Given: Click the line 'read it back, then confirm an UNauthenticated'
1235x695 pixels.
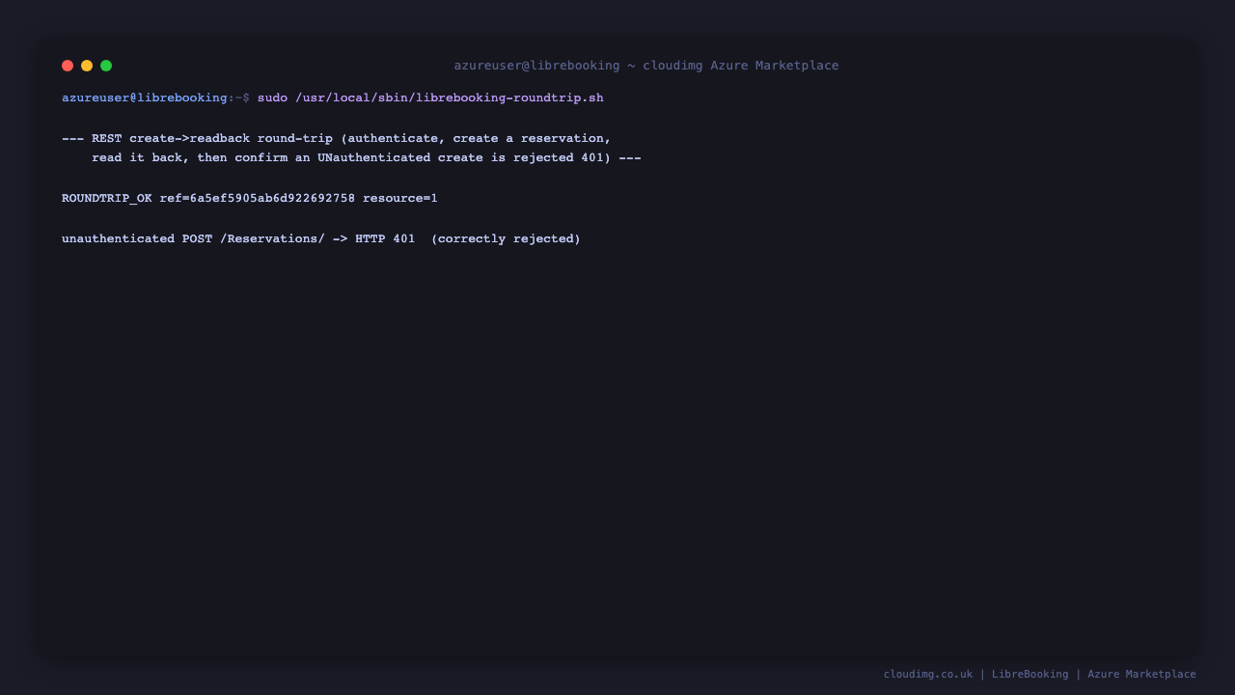Looking at the screenshot, I should tap(367, 158).
